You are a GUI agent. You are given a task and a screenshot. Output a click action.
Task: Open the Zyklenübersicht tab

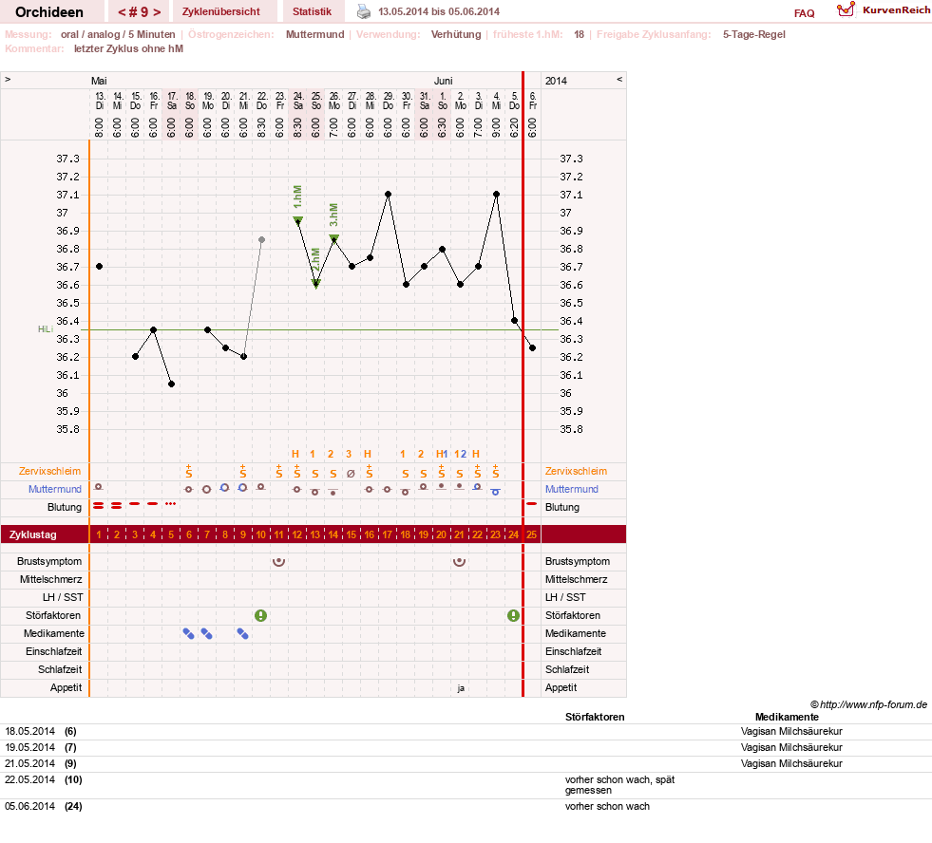221,11
